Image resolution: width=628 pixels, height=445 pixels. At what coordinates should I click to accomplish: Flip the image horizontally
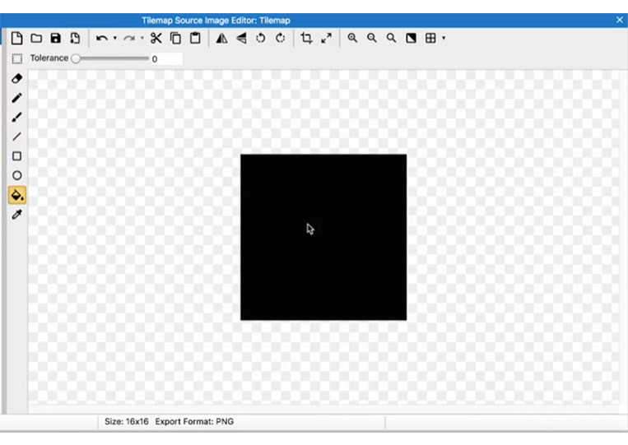(222, 38)
